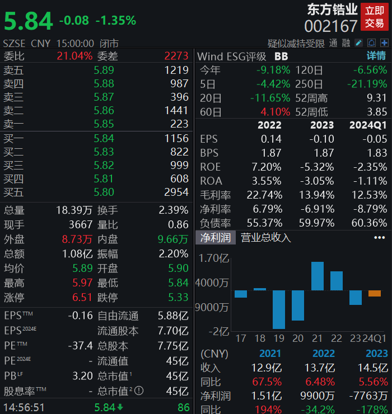Click the 融 margin trading tag
Viewport: 392px width, 414px height.
pyautogui.click(x=346, y=43)
